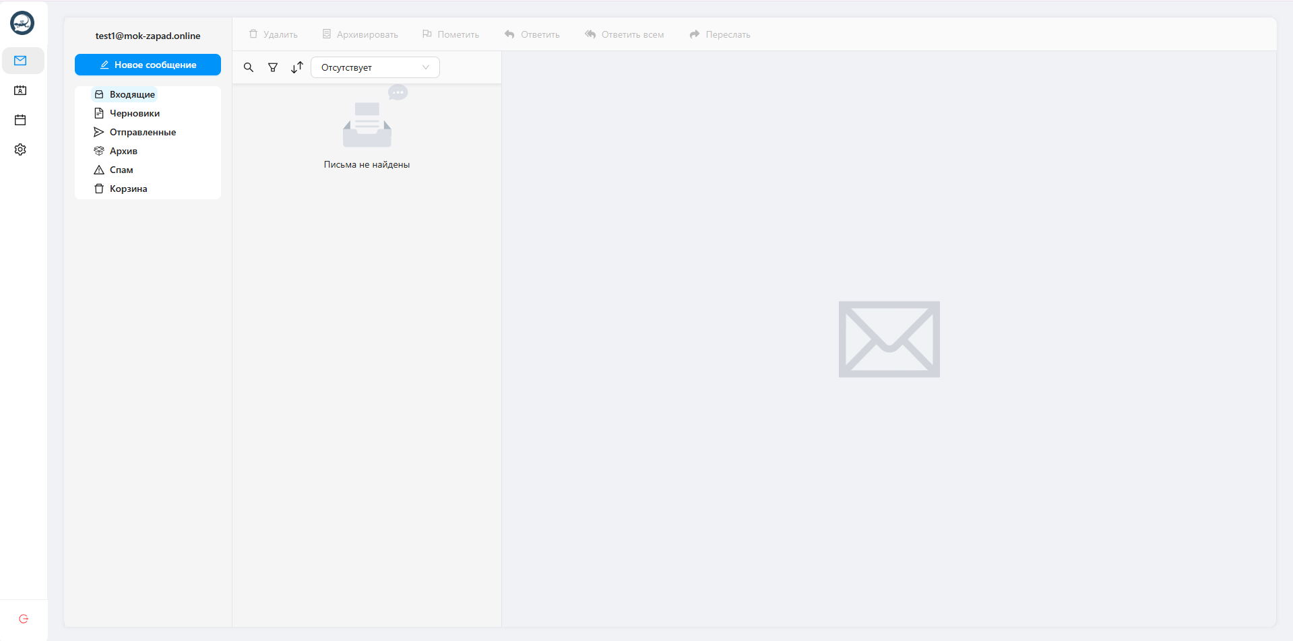Toggle the sort order arrows icon

click(297, 67)
